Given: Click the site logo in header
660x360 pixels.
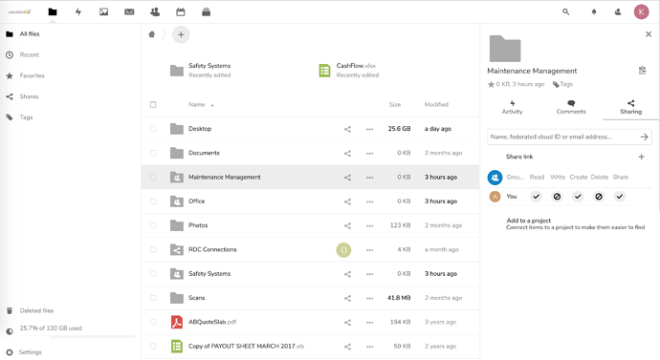Looking at the screenshot, I should pos(20,11).
